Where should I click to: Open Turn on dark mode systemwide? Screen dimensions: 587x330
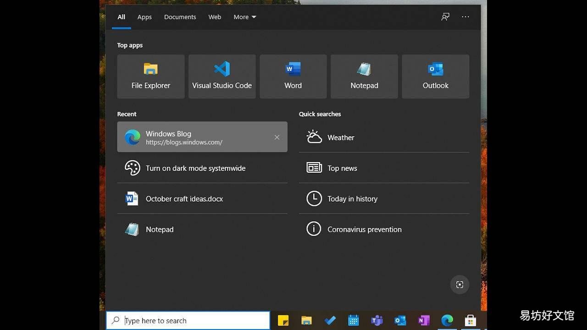click(x=202, y=168)
